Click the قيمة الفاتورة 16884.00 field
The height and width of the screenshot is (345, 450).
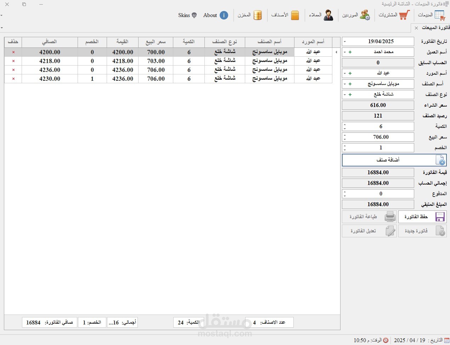378,172
